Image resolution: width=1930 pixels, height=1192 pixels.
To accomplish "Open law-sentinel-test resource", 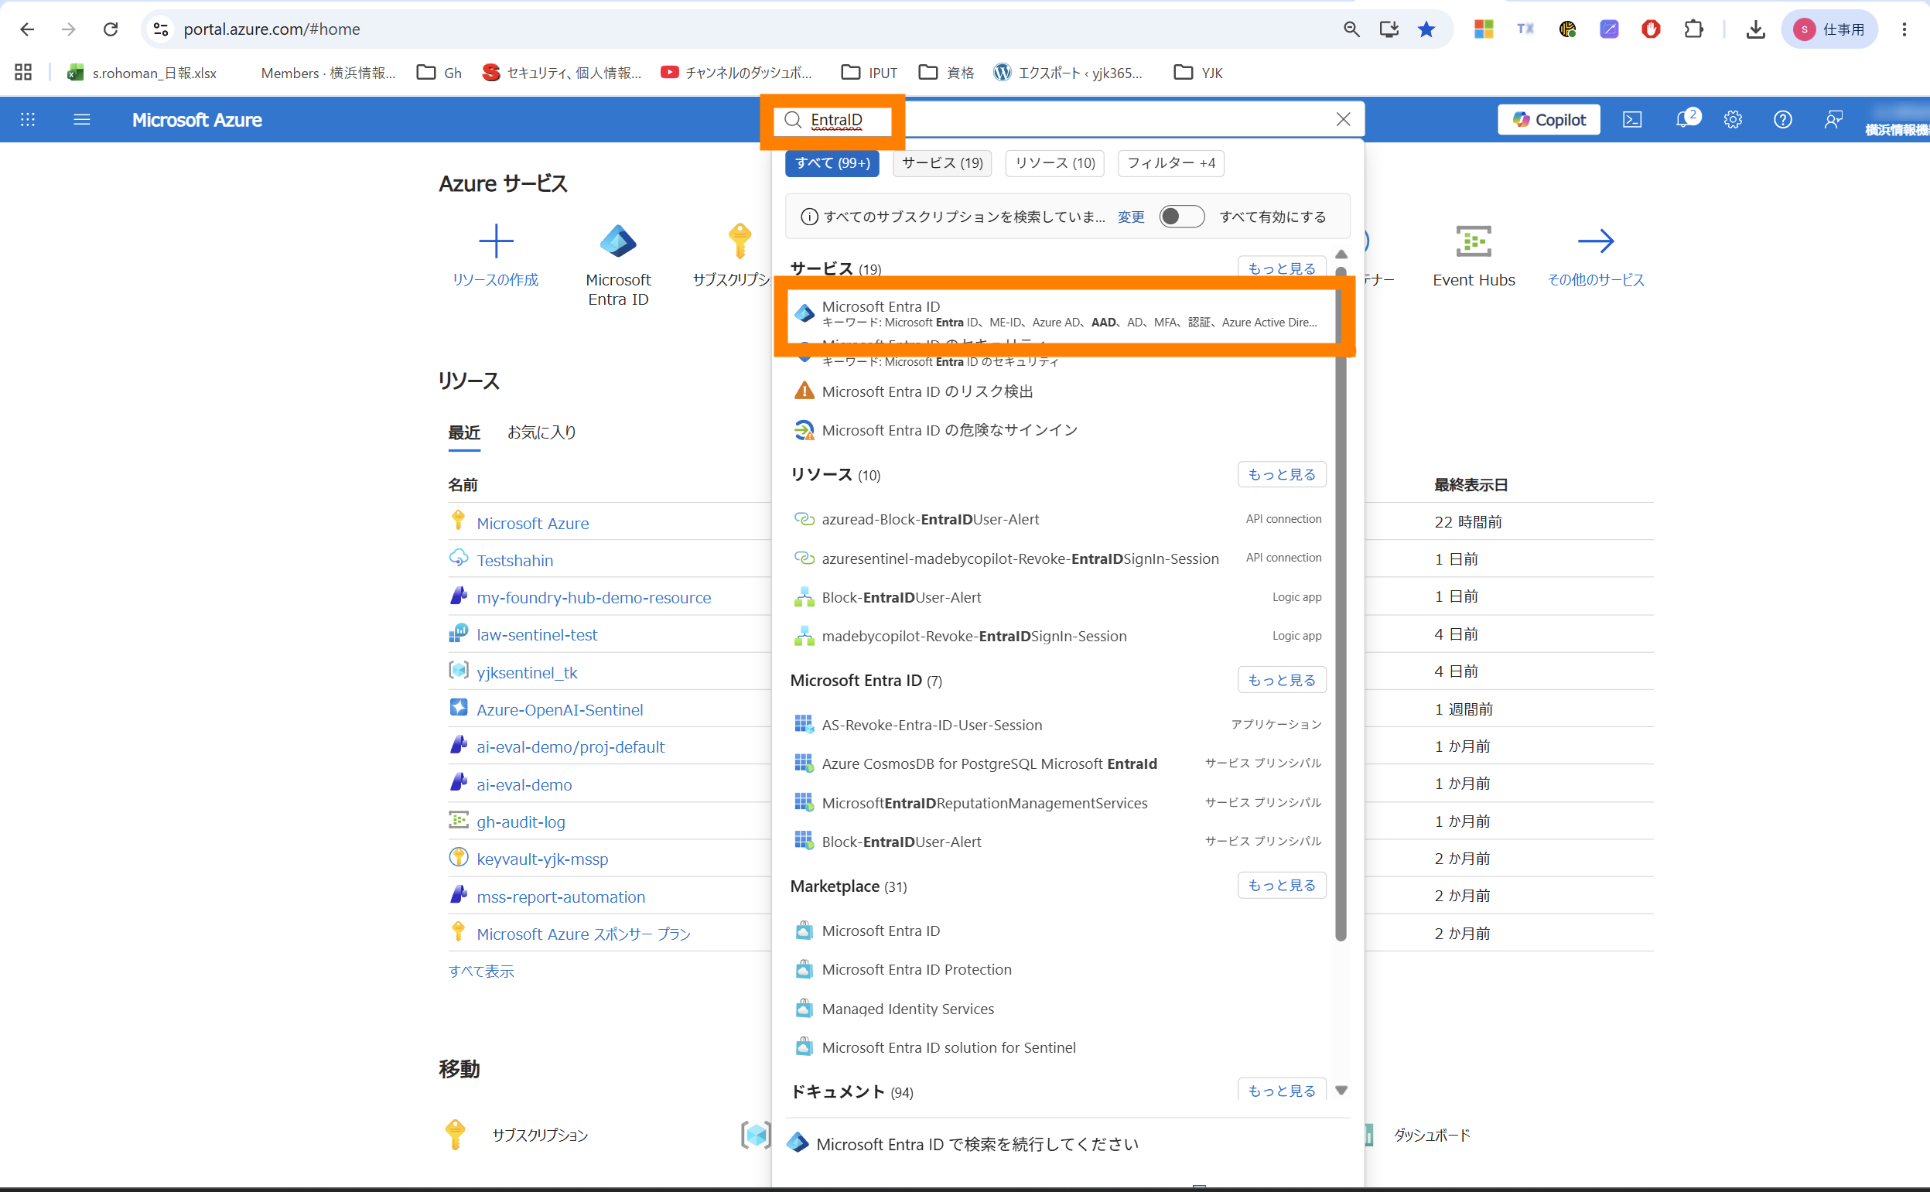I will pyautogui.click(x=537, y=634).
